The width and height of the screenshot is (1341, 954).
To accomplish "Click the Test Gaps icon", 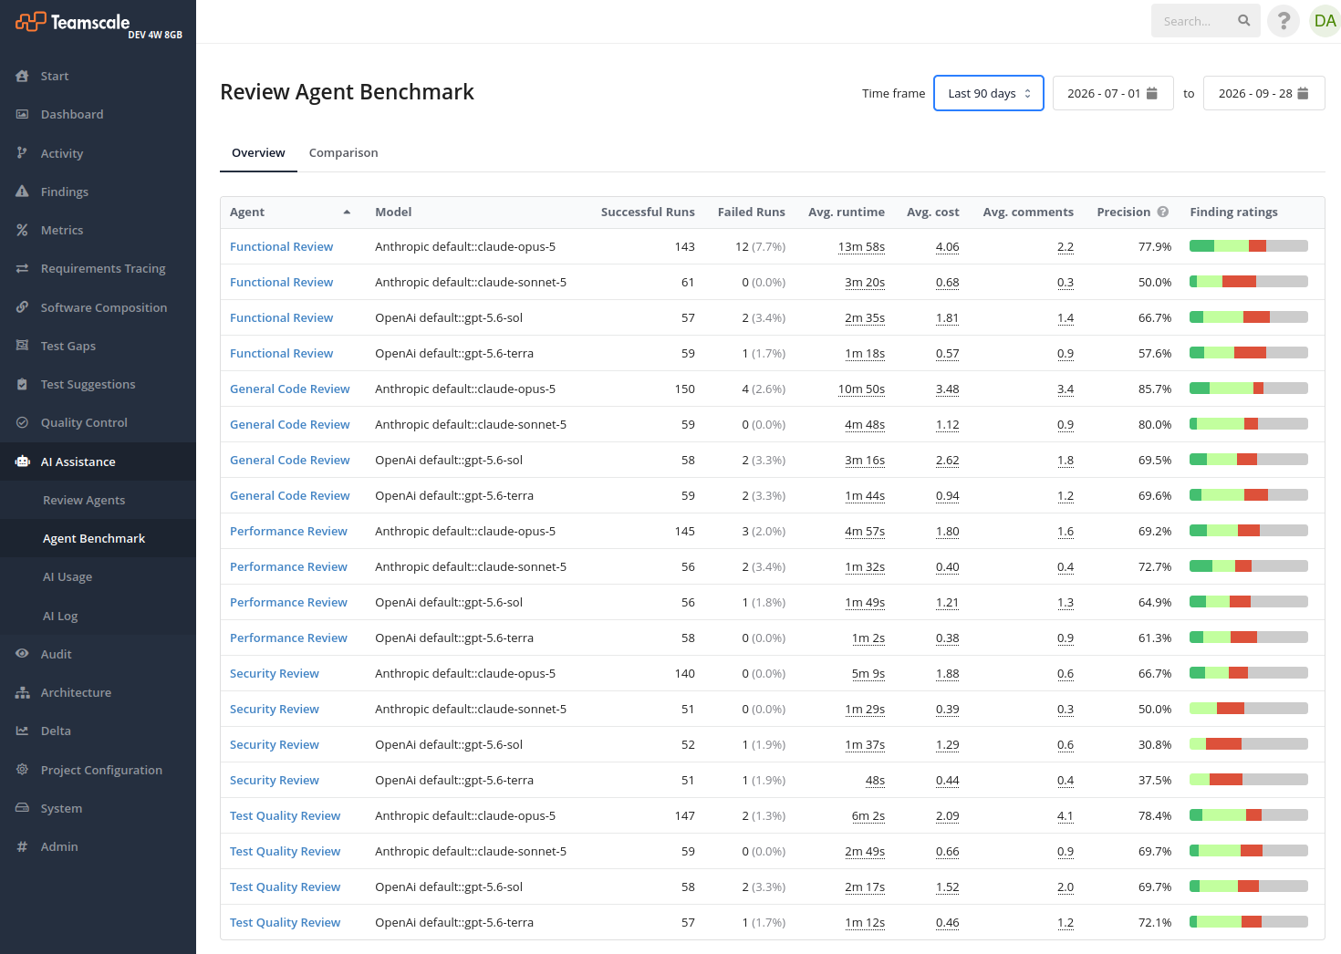I will (x=22, y=346).
